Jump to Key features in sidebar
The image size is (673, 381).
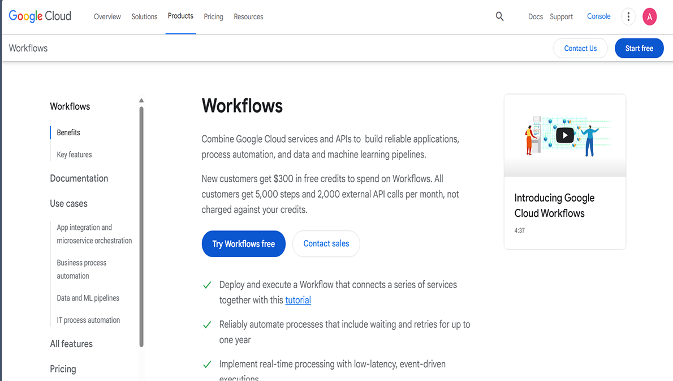click(x=74, y=155)
